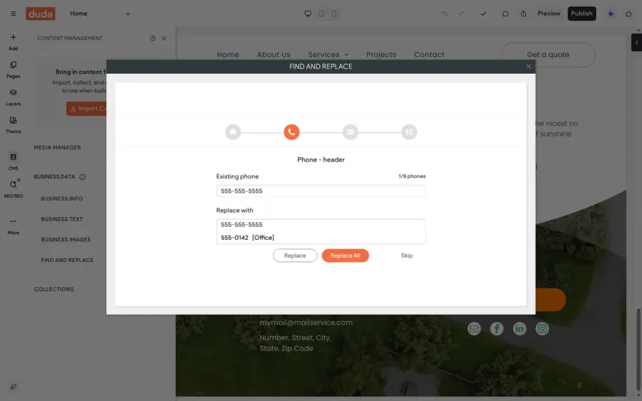Select the phone step icon

(292, 132)
